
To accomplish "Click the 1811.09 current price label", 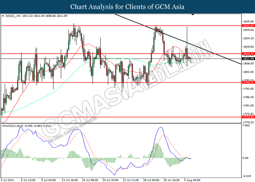I will coord(248,59).
